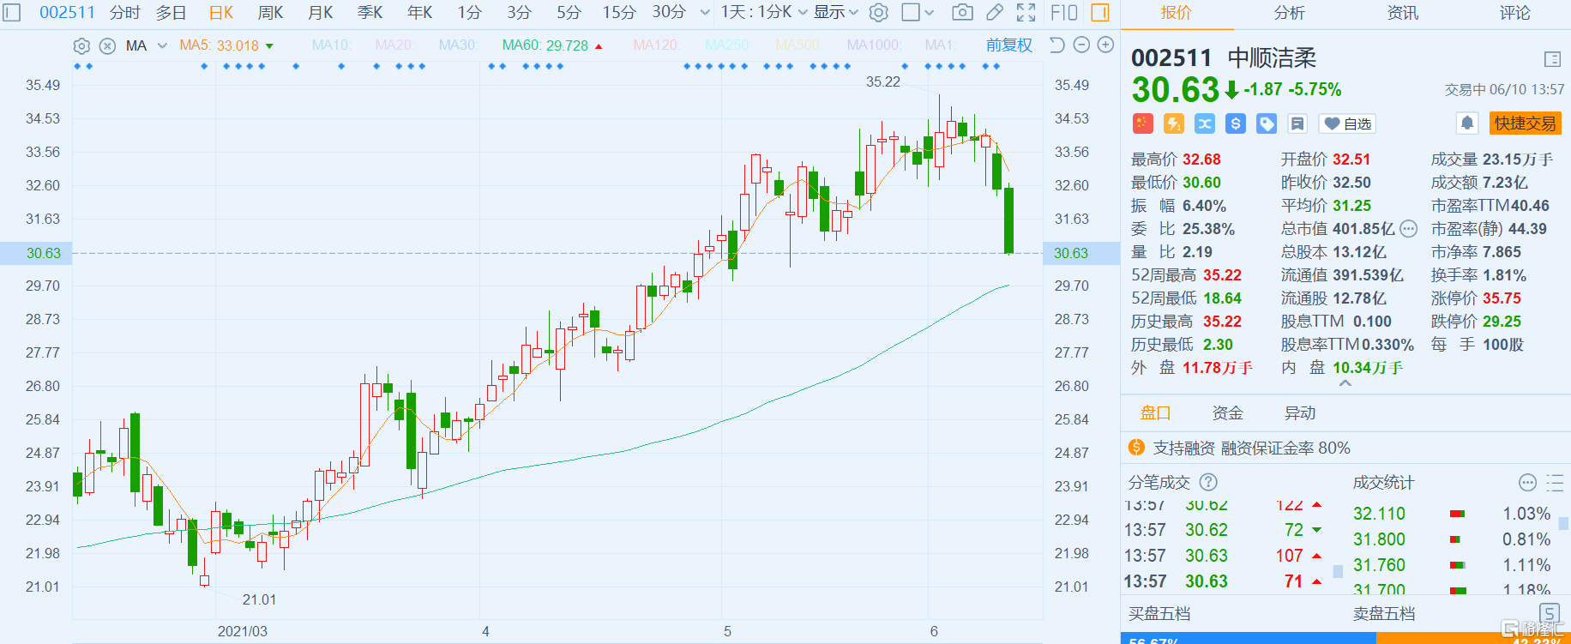Open the 评论 tab
The image size is (1571, 644).
(x=1514, y=13)
